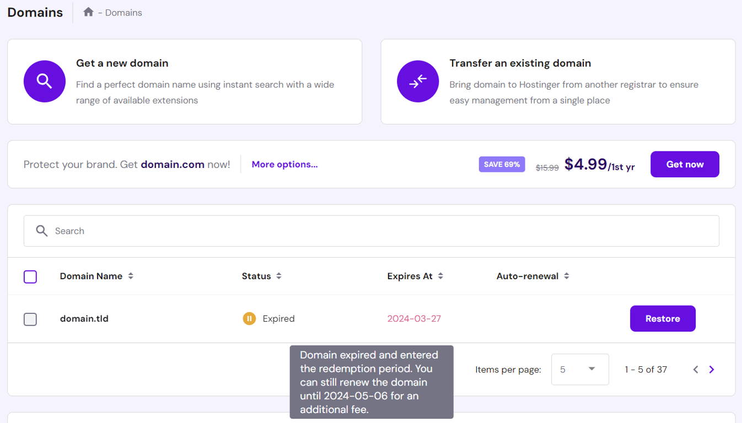
Task: Open the Items per page dropdown
Action: 580,369
